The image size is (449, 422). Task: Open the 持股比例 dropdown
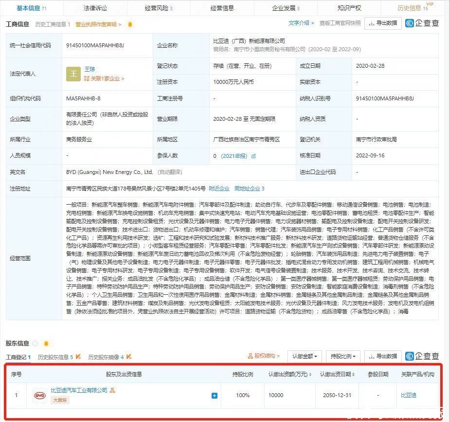[x=343, y=356]
